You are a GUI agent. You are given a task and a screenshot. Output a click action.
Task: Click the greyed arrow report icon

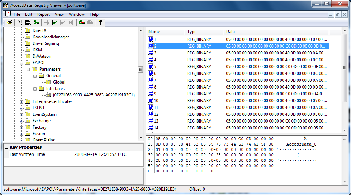47,22
